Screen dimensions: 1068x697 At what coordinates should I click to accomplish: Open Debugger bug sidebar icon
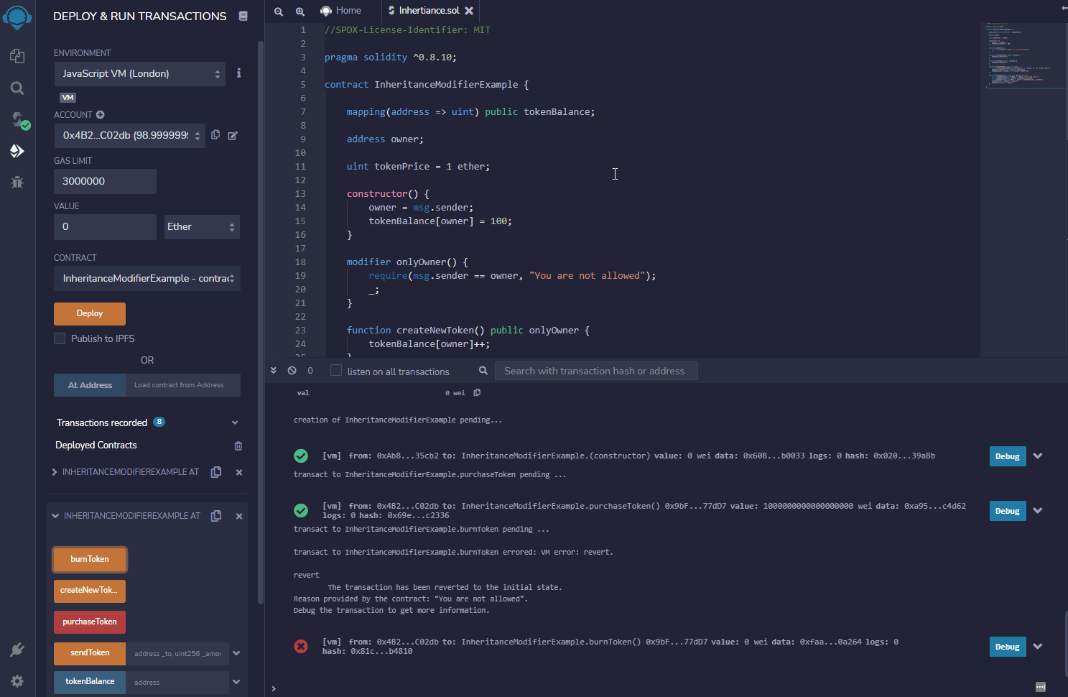pos(17,182)
